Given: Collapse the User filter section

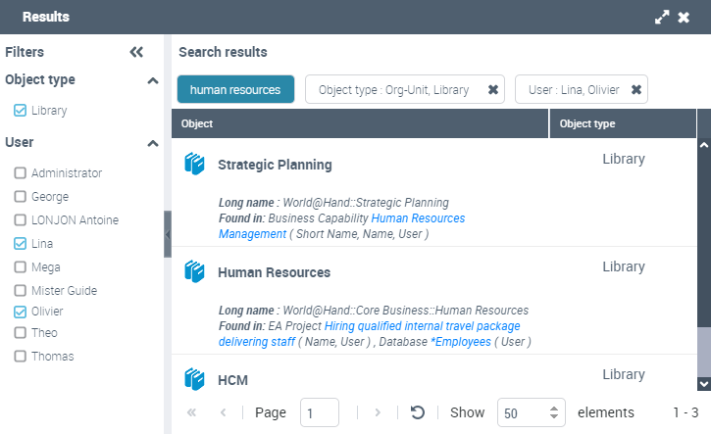Looking at the screenshot, I should (152, 143).
